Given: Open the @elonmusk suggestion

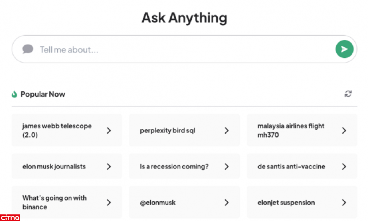Looking at the screenshot, I should pyautogui.click(x=158, y=202).
